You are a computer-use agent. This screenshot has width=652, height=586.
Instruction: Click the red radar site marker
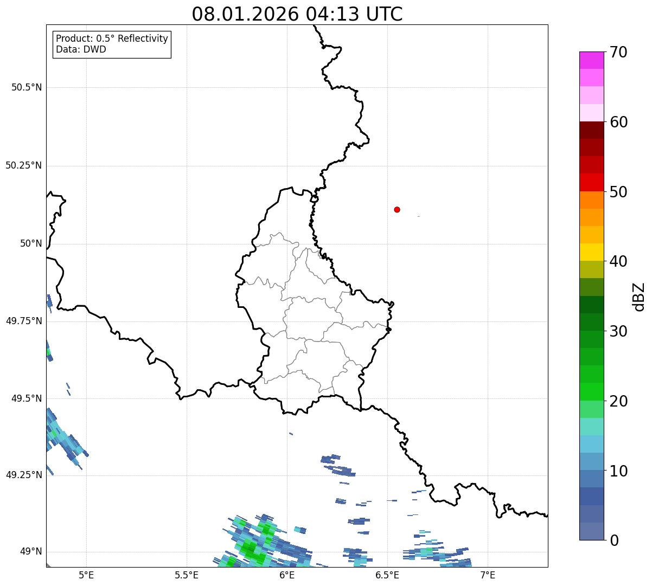[397, 209]
